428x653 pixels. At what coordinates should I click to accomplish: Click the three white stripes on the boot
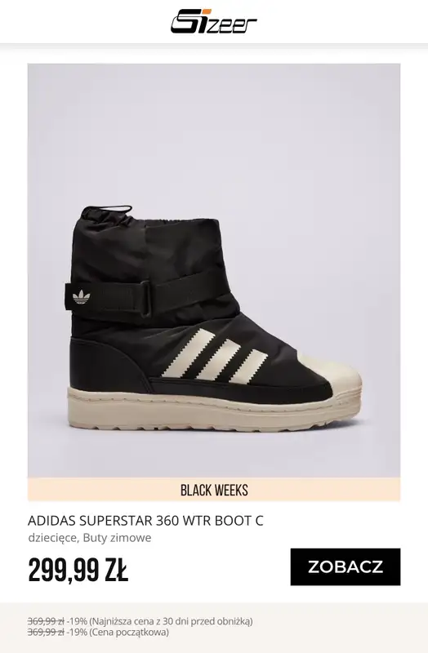click(215, 356)
